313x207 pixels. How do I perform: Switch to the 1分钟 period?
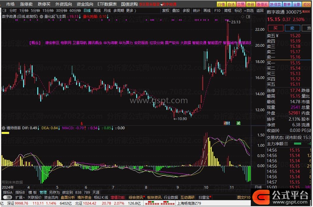tap(24, 11)
